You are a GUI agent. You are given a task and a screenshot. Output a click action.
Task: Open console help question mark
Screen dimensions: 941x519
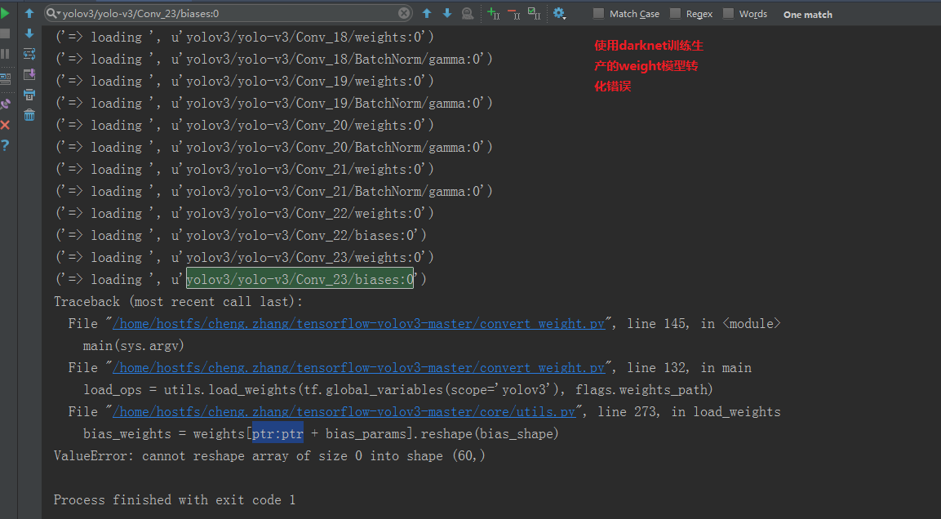(5, 144)
